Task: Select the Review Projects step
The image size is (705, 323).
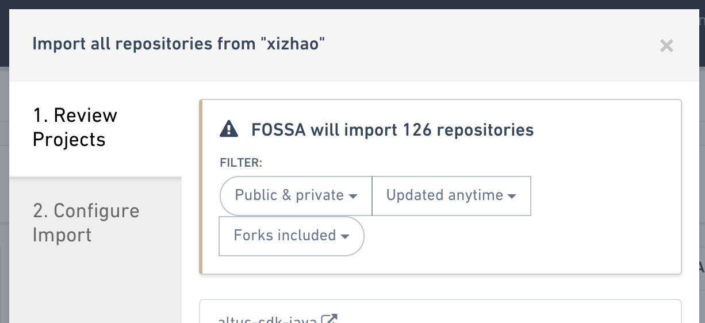Action: pyautogui.click(x=75, y=128)
